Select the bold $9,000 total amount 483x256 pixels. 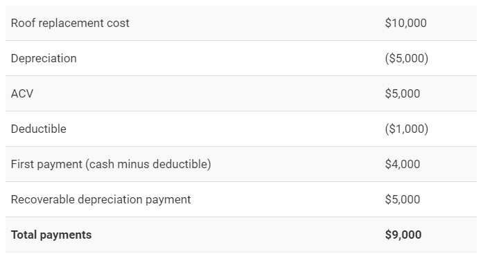click(403, 235)
